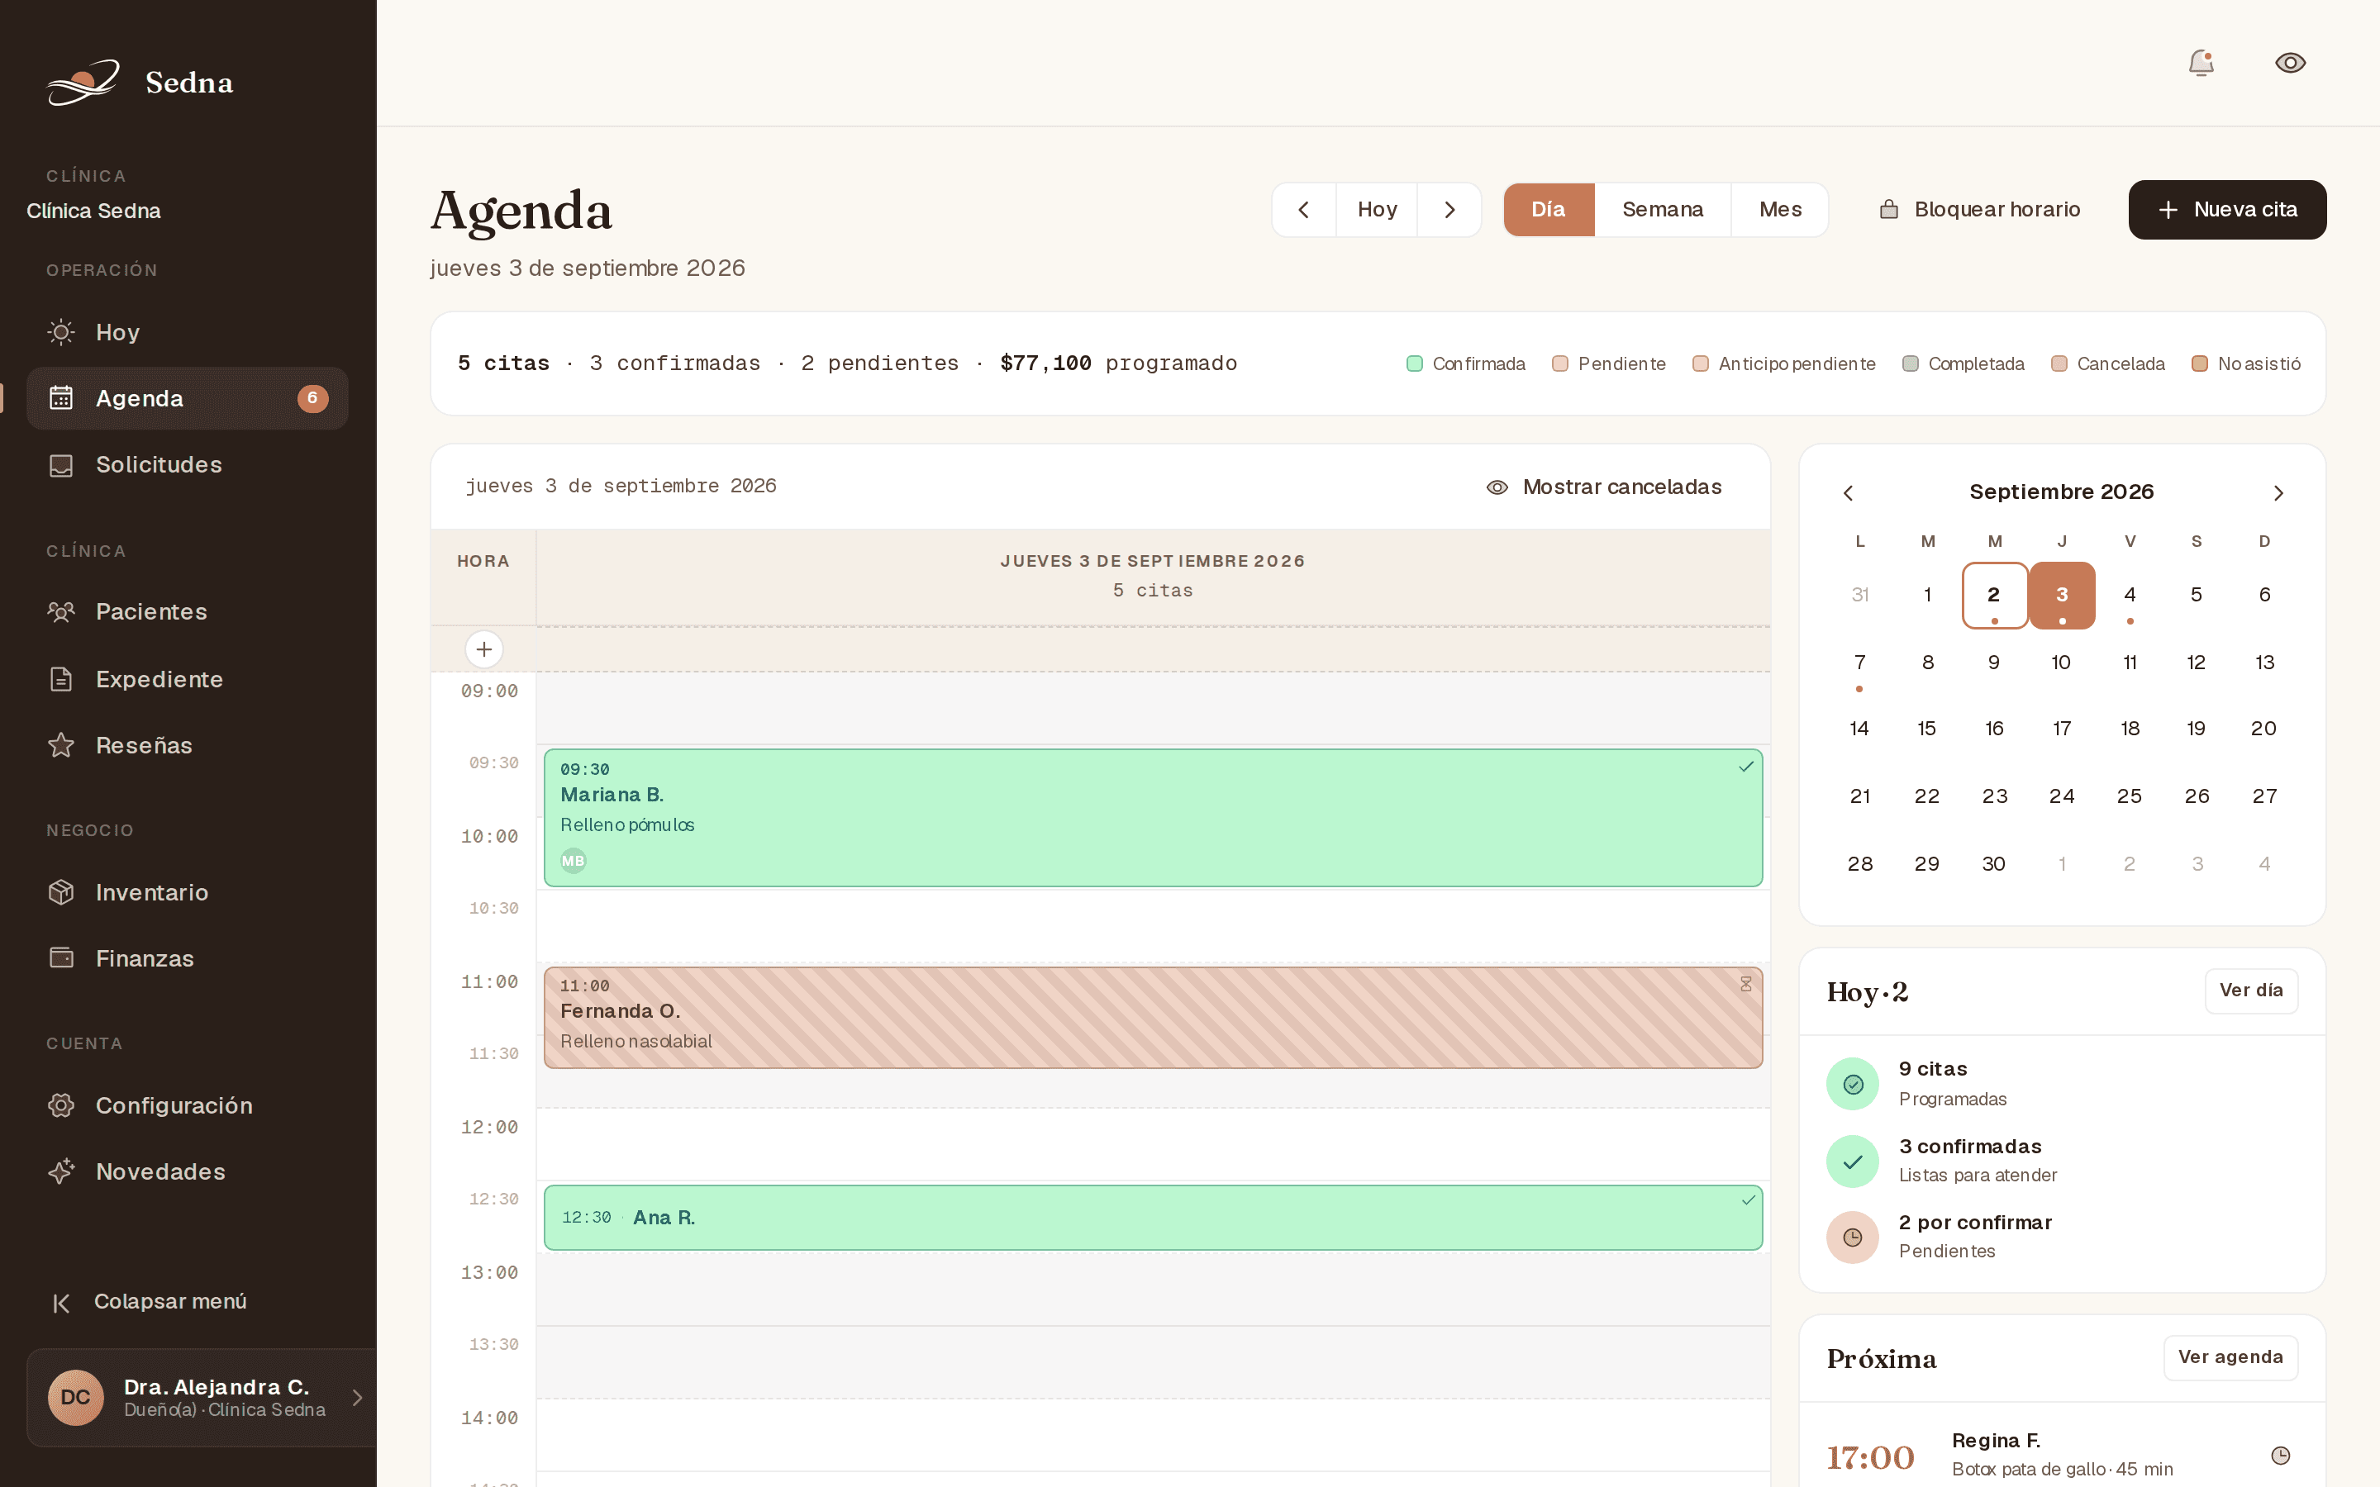Open Mariana B. 09:30 appointment
The width and height of the screenshot is (2380, 1487).
click(x=1153, y=817)
